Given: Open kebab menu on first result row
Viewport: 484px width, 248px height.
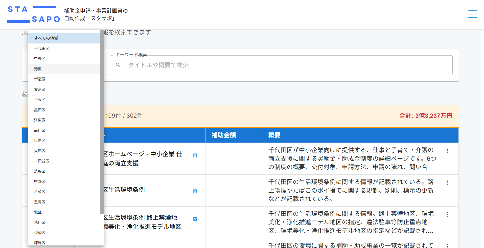Looking at the screenshot, I should (x=447, y=151).
